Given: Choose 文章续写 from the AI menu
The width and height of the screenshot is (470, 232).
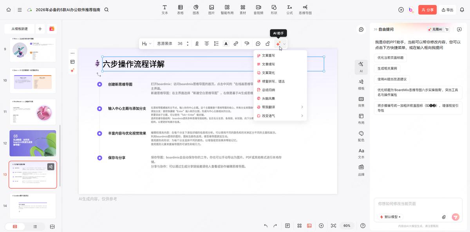Looking at the screenshot, I should tap(280, 64).
